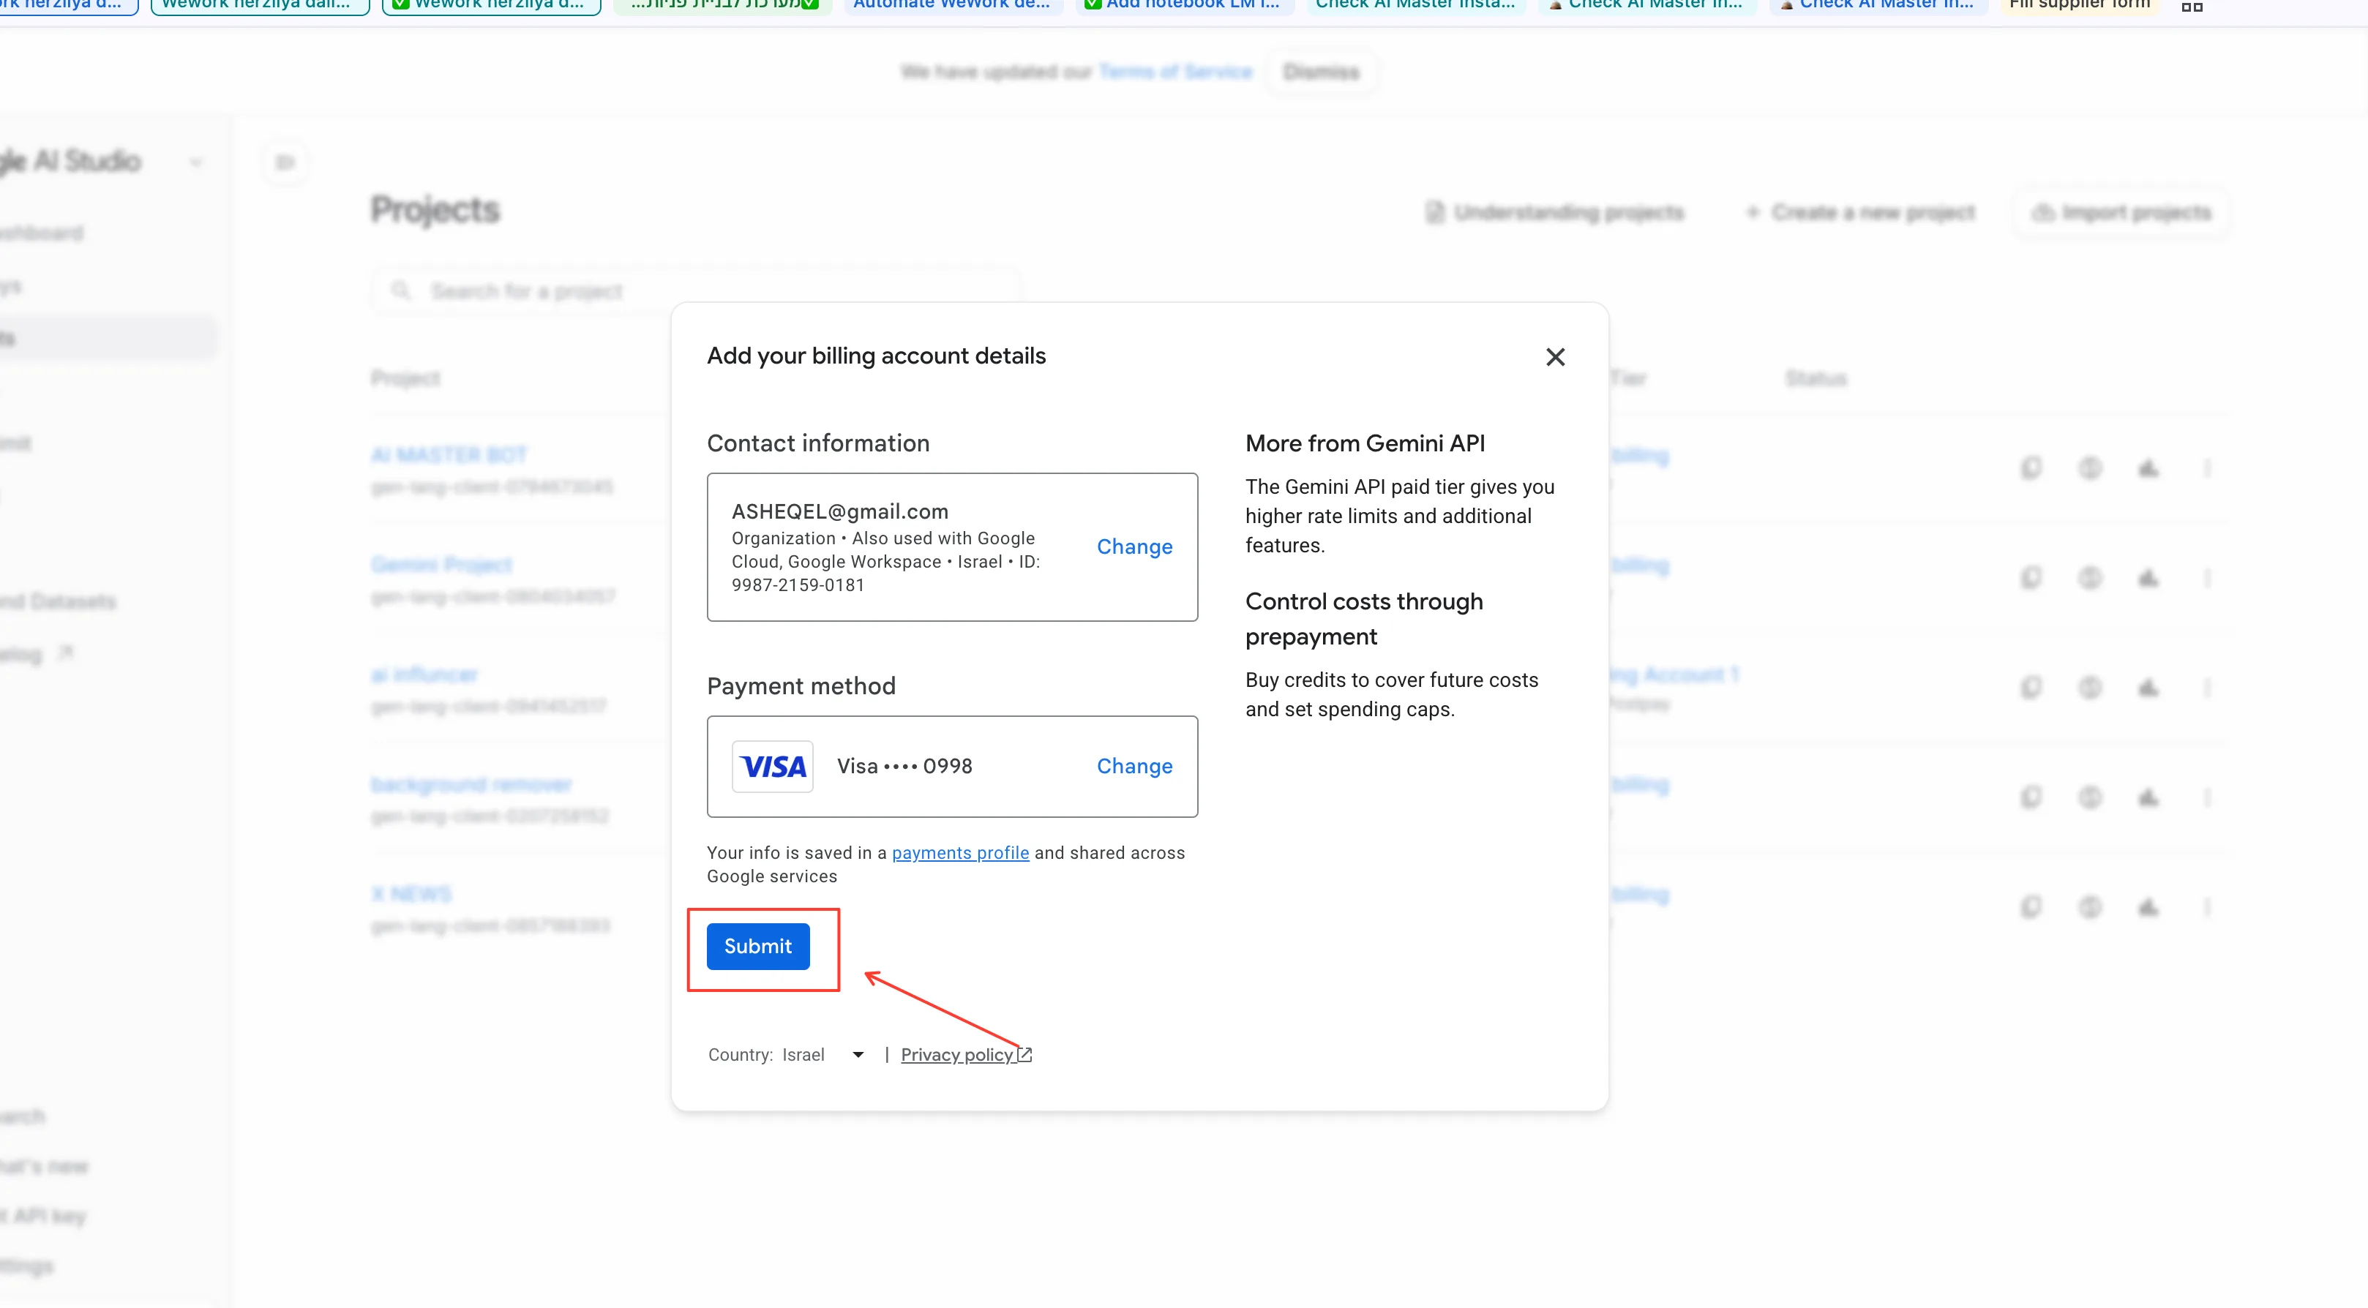Click the Visa •••• 0998 text
2368x1308 pixels.
pos(904,766)
